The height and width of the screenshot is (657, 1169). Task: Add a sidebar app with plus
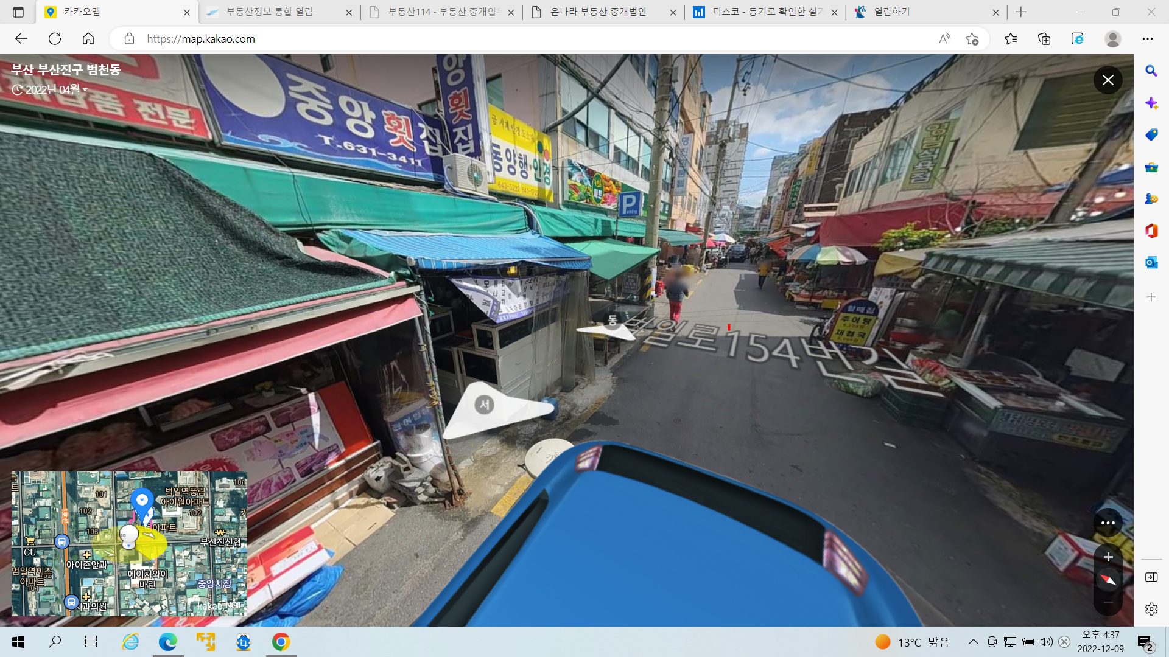(1151, 297)
